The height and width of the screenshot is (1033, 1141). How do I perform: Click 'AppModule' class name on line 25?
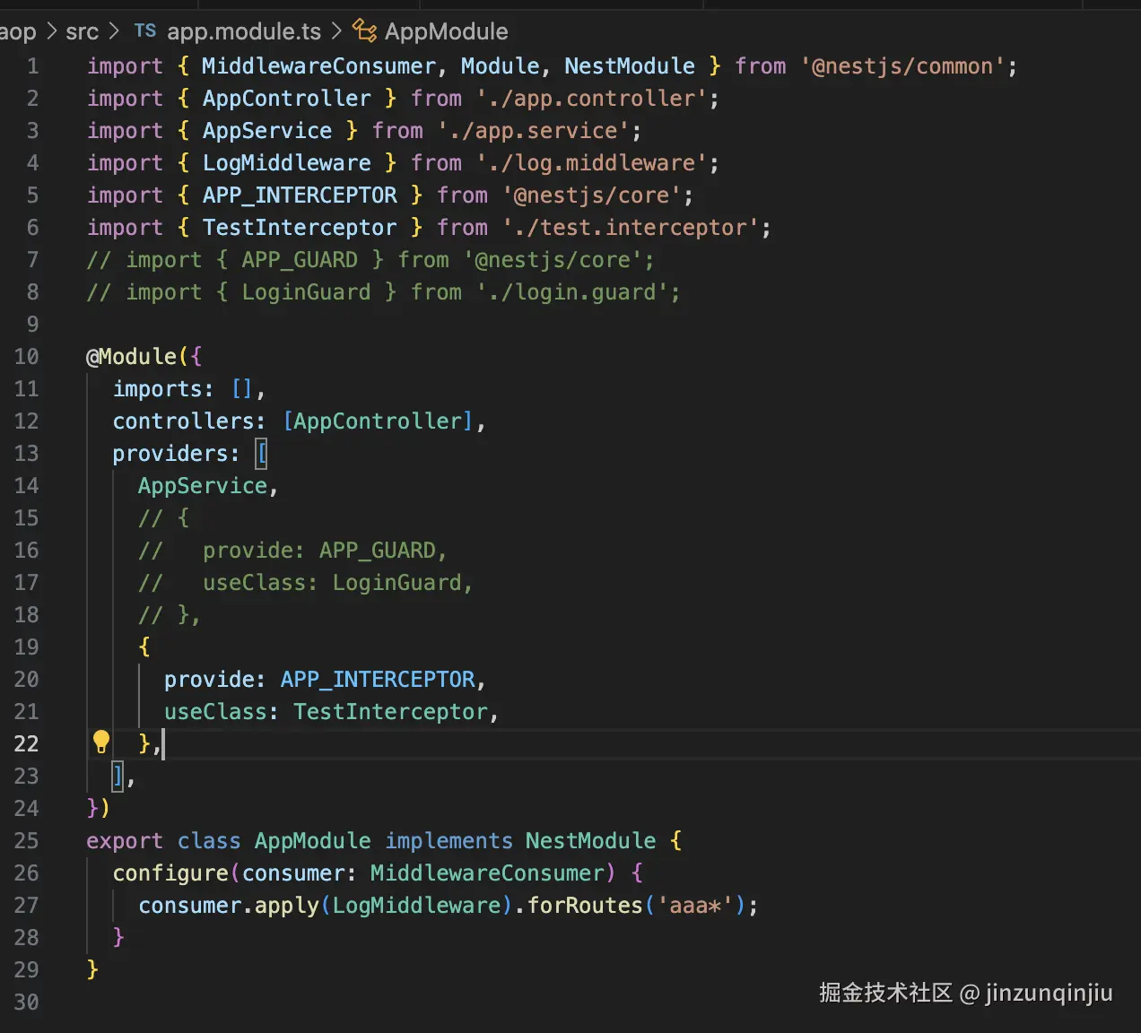pos(312,840)
